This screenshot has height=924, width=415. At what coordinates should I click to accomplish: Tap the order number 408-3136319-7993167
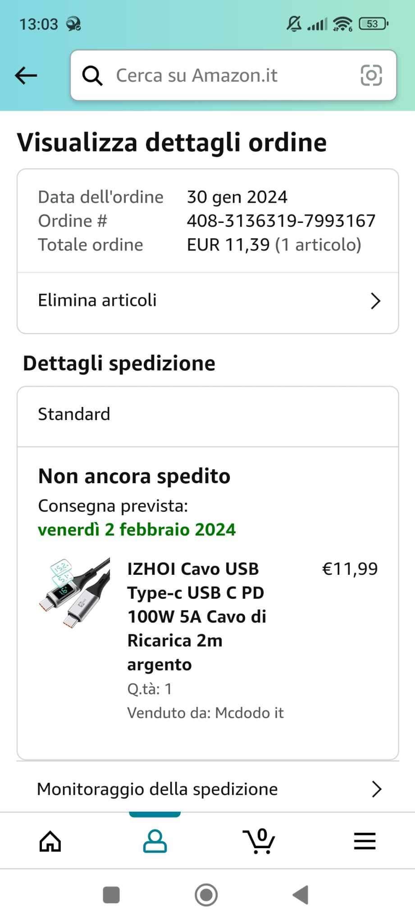(281, 221)
